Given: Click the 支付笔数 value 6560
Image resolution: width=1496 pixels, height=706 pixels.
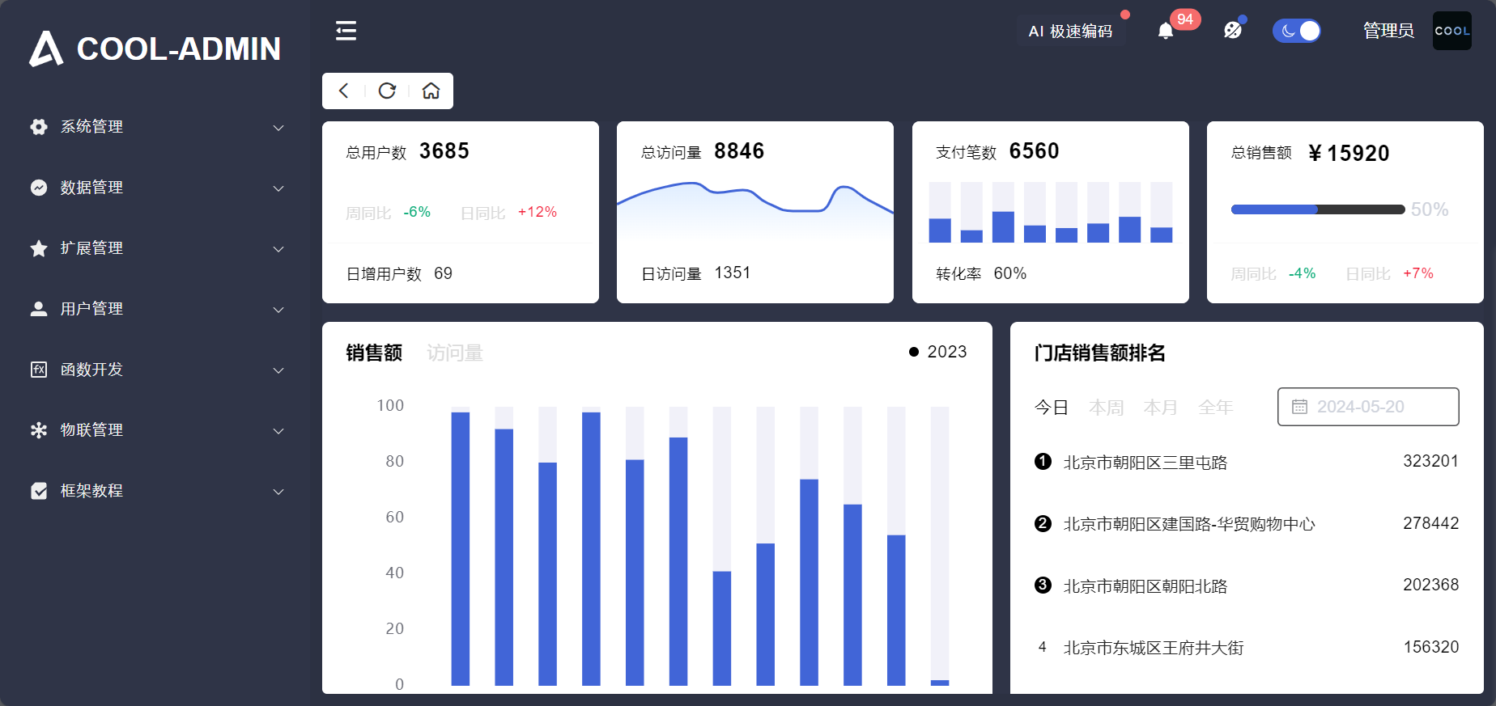Looking at the screenshot, I should coord(1034,151).
